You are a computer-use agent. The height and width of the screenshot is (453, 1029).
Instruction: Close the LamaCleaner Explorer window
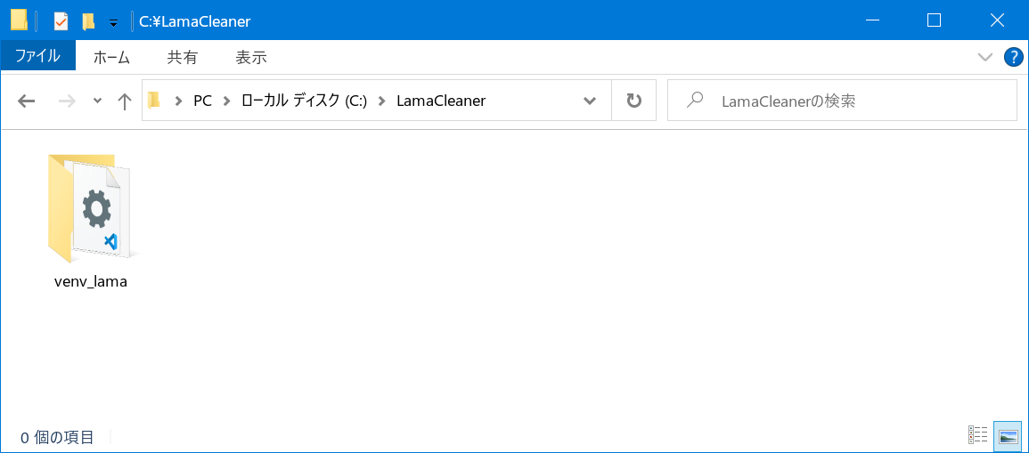[997, 20]
